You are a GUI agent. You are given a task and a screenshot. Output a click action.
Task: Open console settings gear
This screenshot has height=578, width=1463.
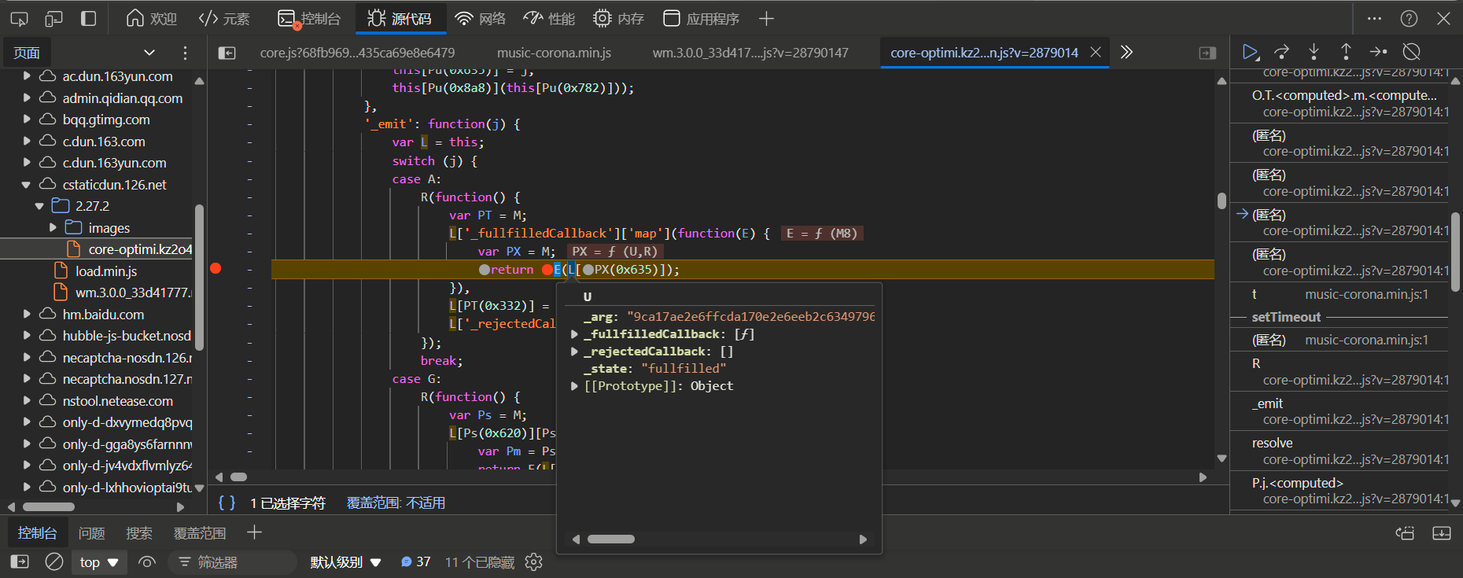point(534,561)
